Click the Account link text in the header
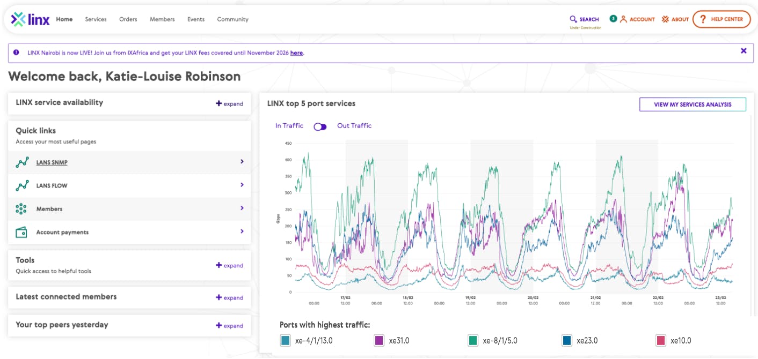Image resolution: width=758 pixels, height=359 pixels. (642, 19)
